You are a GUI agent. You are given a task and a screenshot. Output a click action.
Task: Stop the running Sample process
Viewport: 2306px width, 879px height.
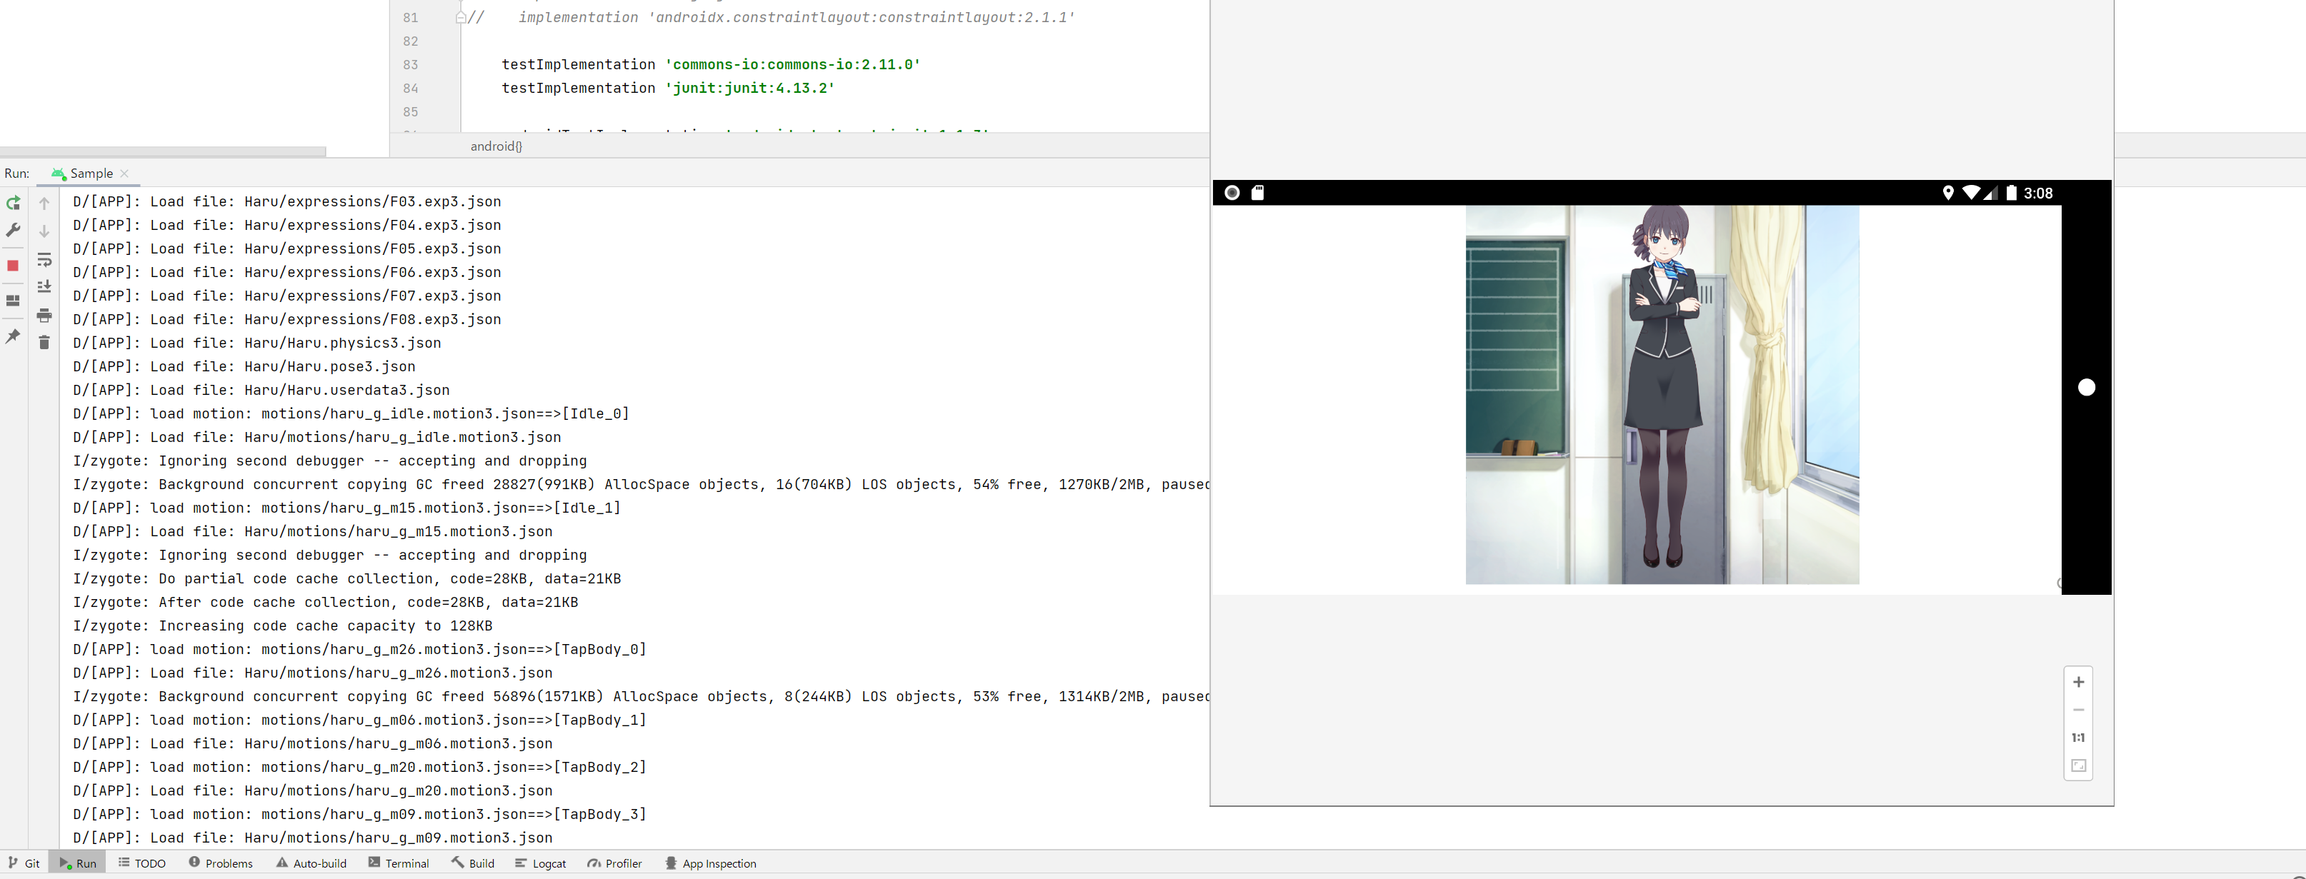click(14, 266)
